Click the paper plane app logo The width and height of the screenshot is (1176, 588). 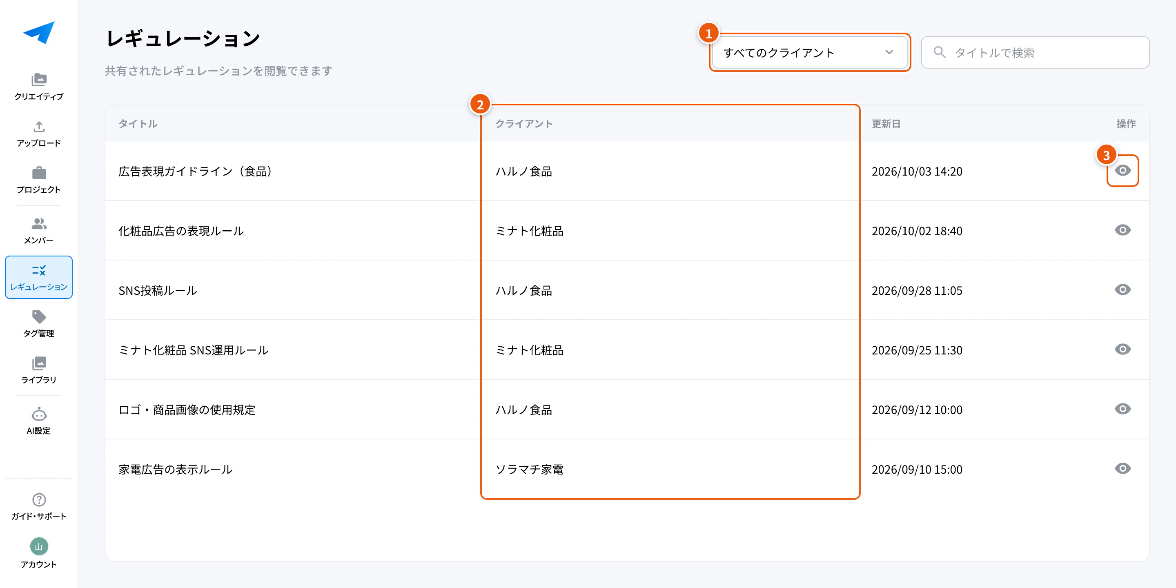coord(39,32)
